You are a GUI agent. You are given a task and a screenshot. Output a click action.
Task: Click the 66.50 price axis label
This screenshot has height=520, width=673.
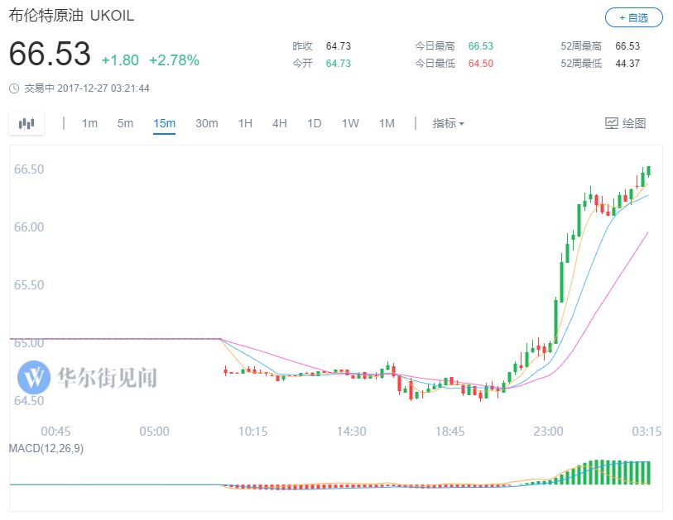click(x=29, y=169)
